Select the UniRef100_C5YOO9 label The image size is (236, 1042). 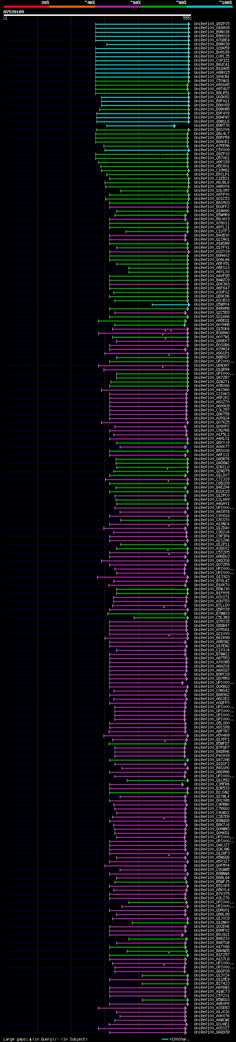point(211,150)
